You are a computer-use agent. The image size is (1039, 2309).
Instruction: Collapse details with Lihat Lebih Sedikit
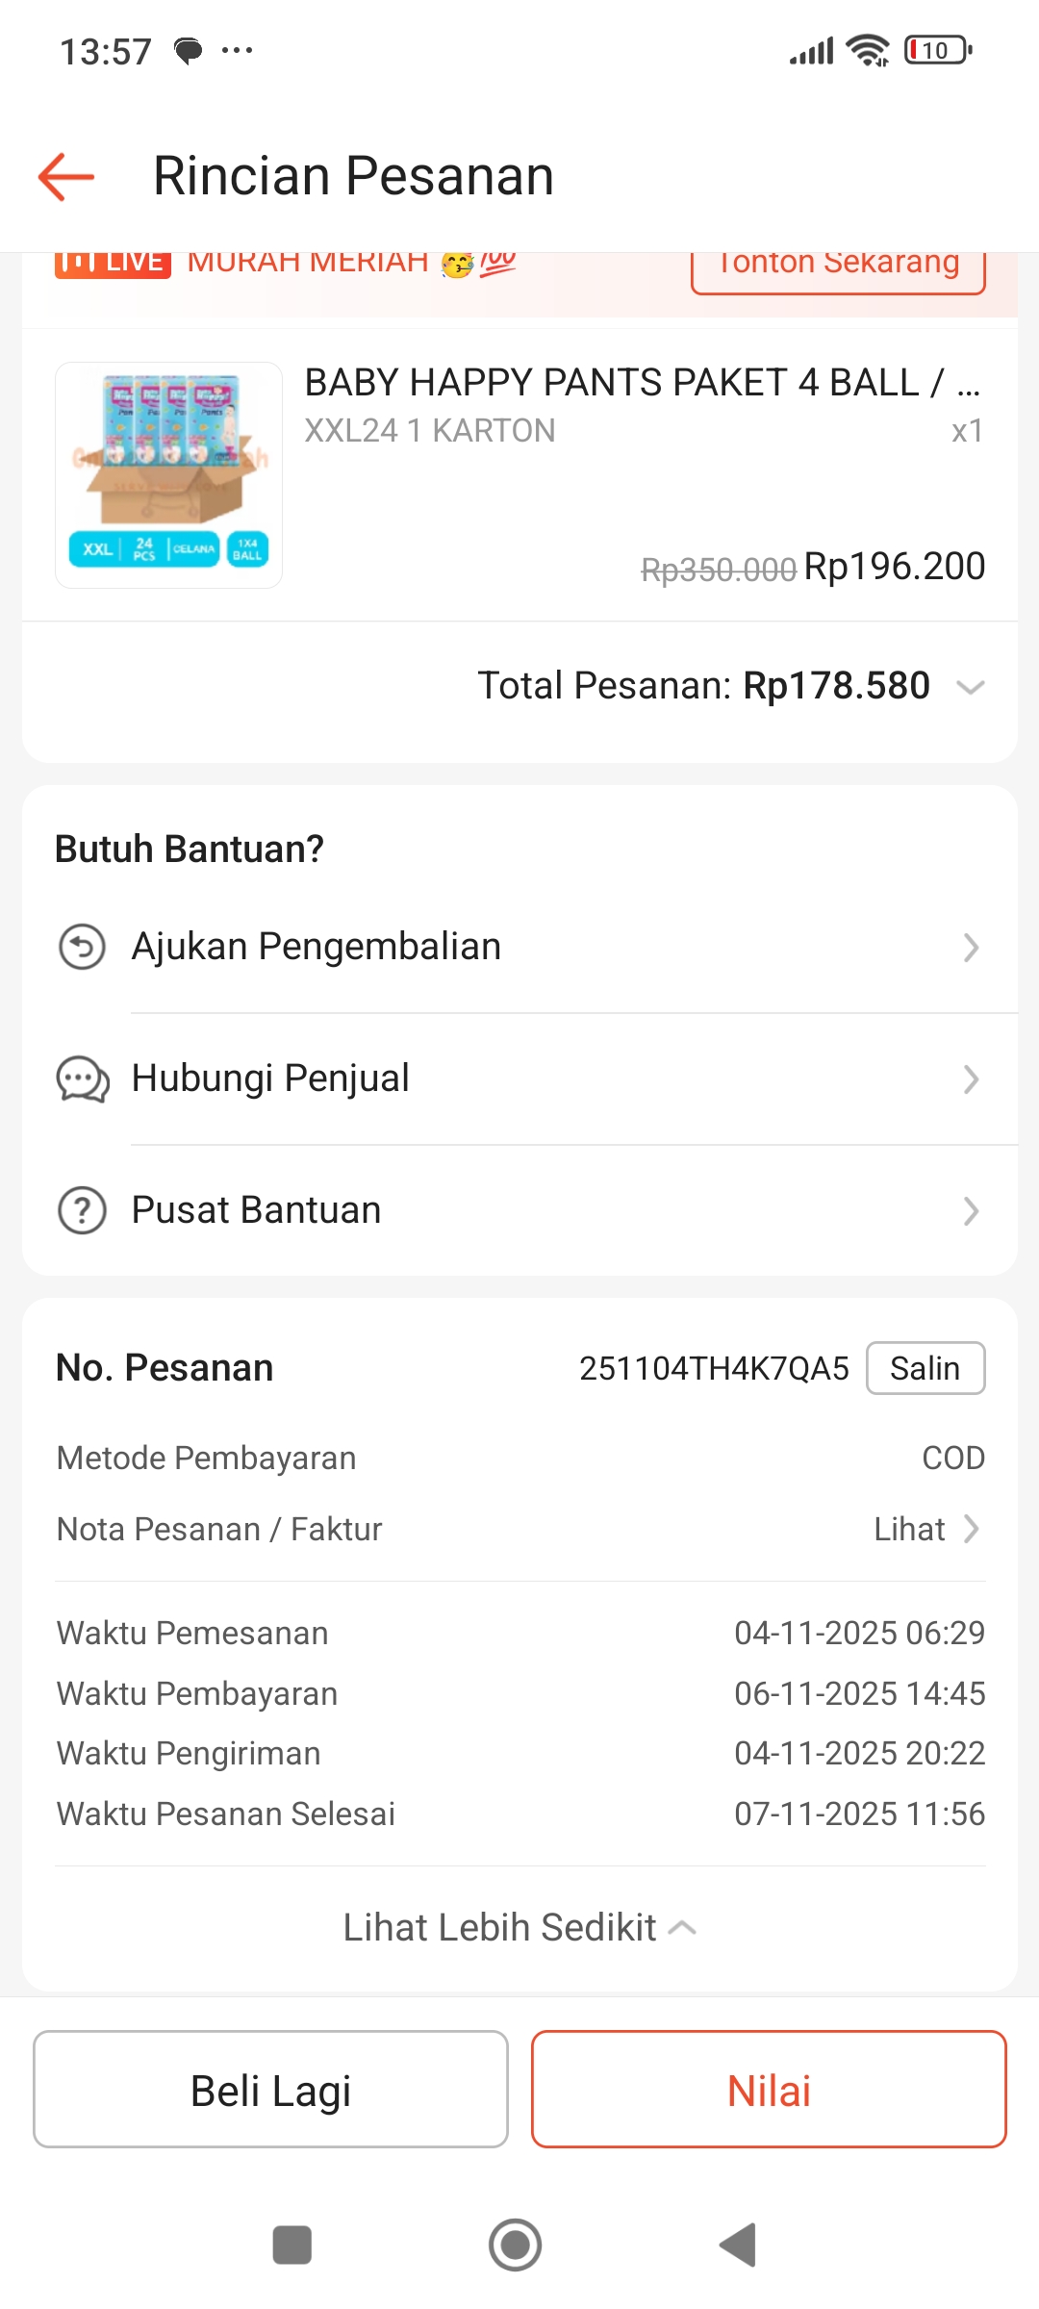pyautogui.click(x=519, y=1928)
